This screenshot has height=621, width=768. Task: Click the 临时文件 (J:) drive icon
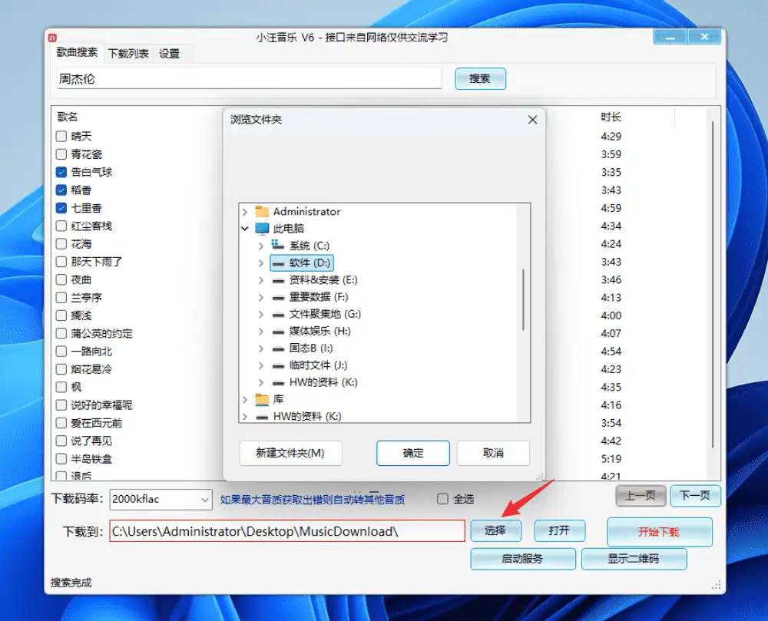click(x=278, y=365)
